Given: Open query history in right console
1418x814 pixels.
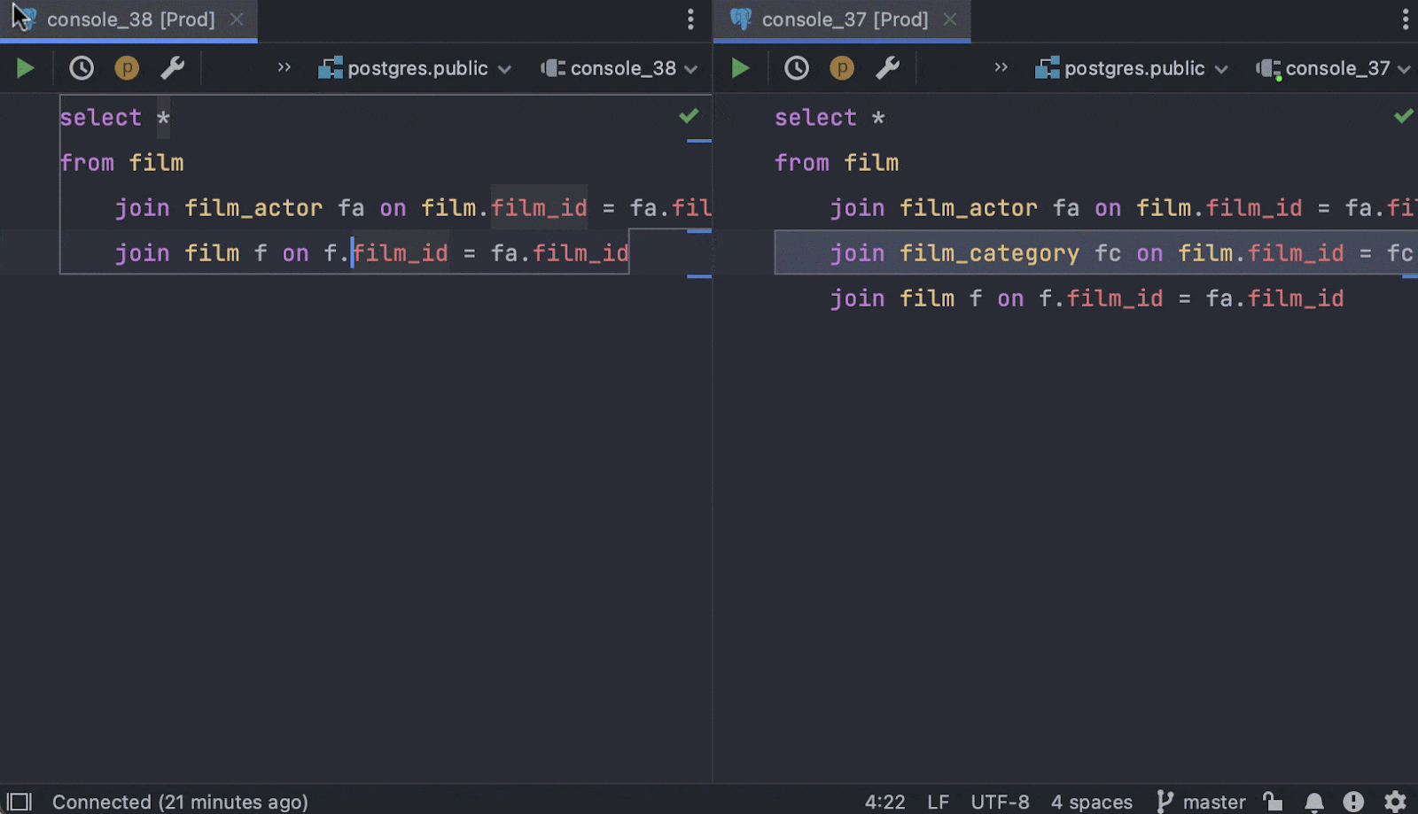Looking at the screenshot, I should click(x=797, y=68).
